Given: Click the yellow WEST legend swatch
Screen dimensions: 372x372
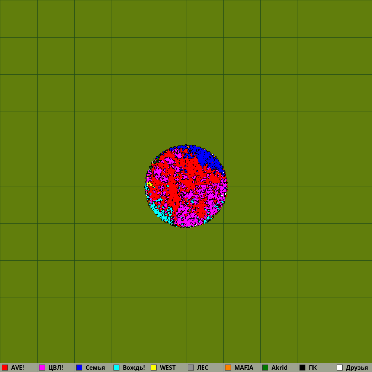Looking at the screenshot, I should (154, 368).
